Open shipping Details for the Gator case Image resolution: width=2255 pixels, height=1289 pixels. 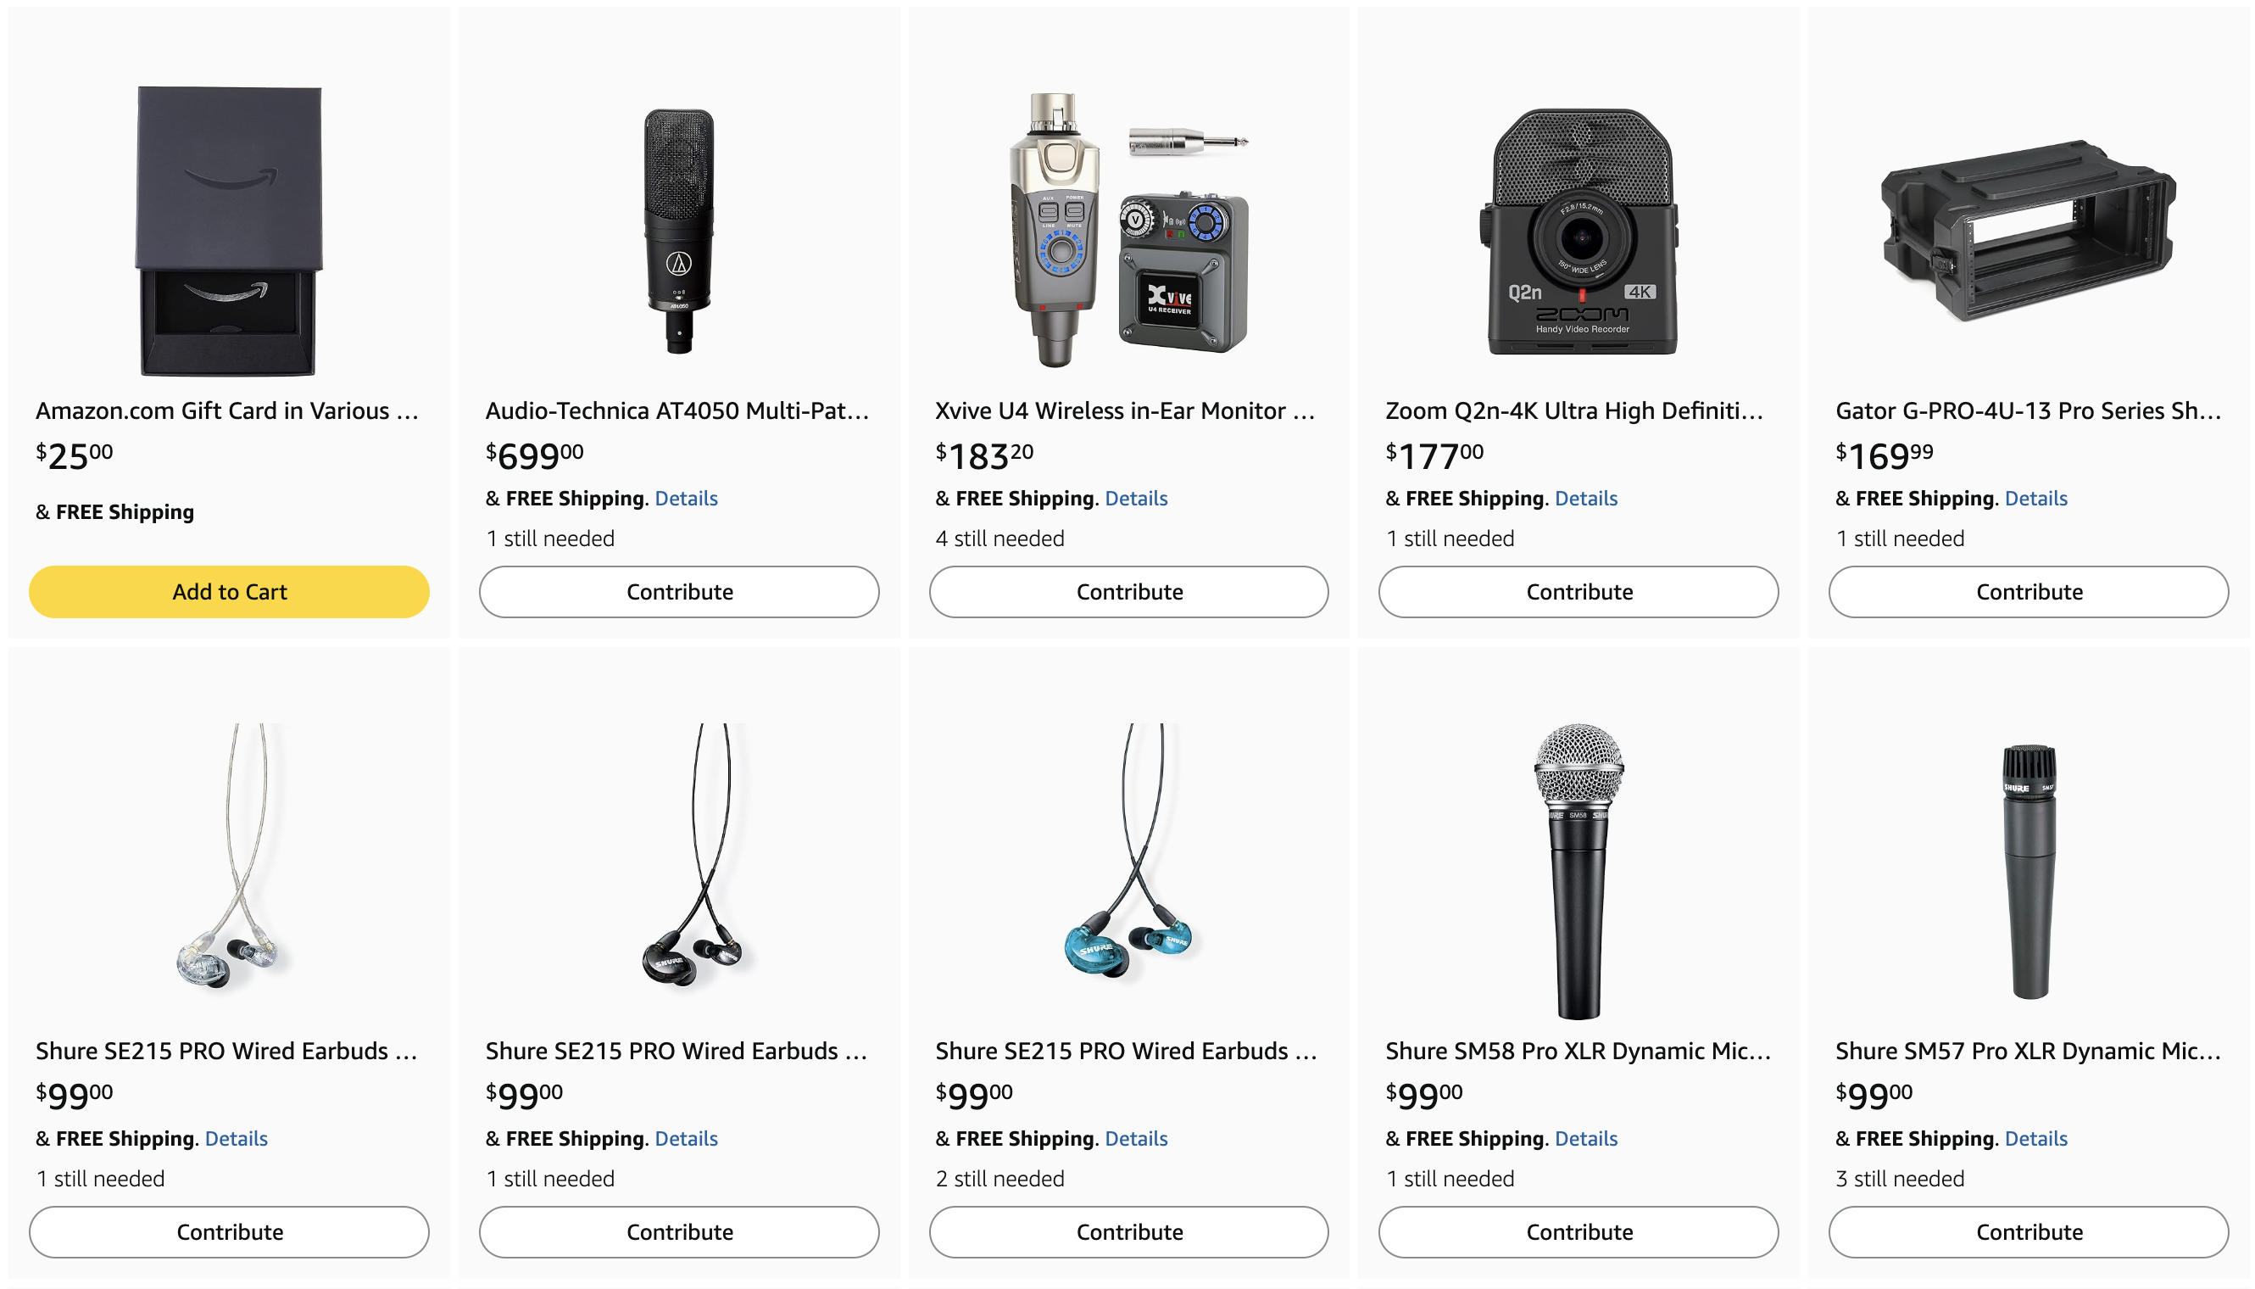click(2035, 499)
